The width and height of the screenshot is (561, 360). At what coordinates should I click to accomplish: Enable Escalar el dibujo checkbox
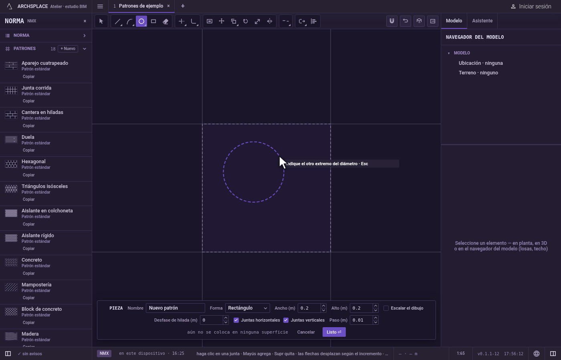click(x=386, y=308)
